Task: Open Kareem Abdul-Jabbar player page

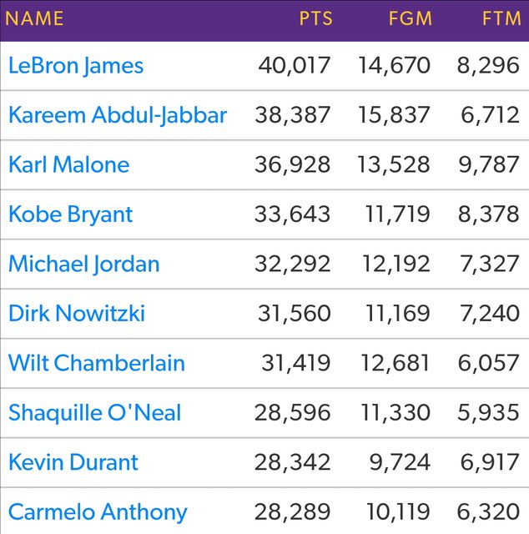Action: point(118,115)
